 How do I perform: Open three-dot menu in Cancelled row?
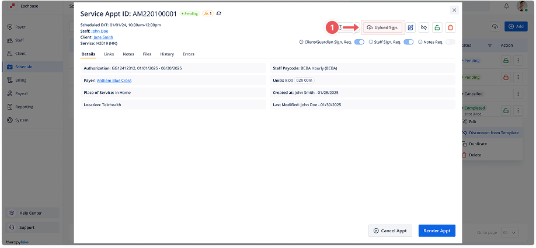pos(518,93)
